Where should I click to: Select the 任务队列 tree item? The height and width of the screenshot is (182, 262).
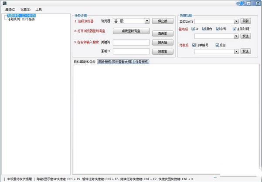click(21, 19)
